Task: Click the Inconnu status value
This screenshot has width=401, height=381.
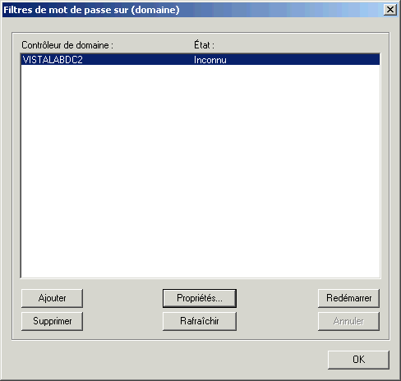Action: (210, 60)
